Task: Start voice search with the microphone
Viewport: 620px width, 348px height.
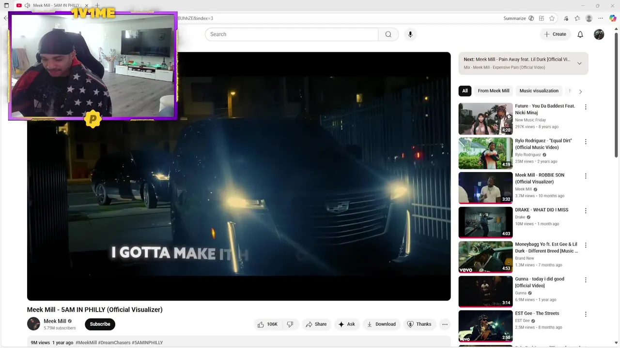Action: click(410, 34)
